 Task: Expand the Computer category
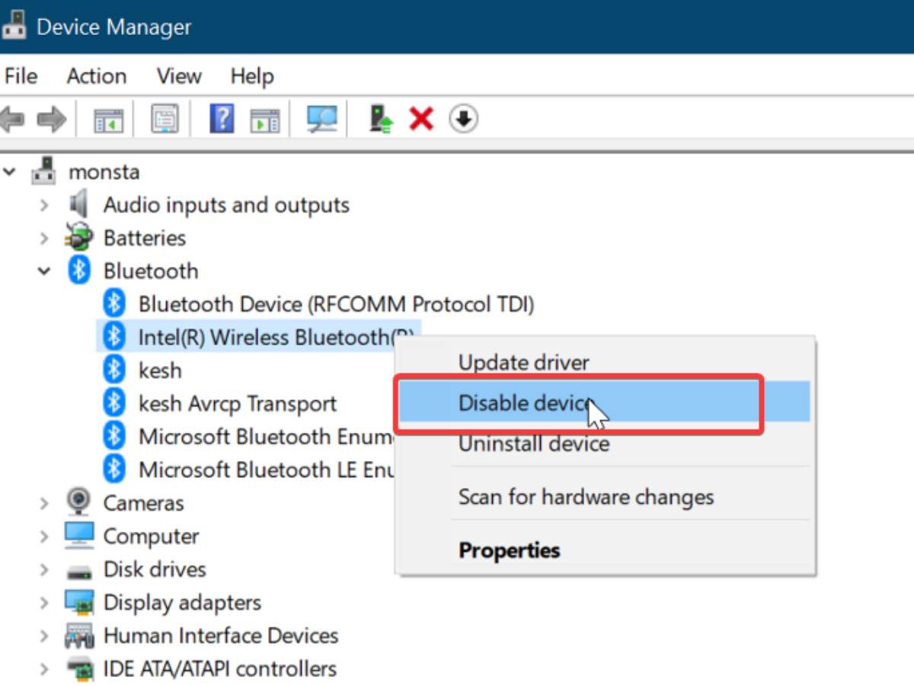click(44, 537)
